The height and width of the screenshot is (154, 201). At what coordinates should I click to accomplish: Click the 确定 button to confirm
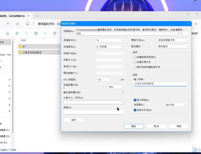click(134, 126)
